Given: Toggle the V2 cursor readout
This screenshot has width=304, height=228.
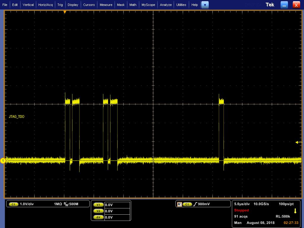Looking at the screenshot, I should point(98,211).
